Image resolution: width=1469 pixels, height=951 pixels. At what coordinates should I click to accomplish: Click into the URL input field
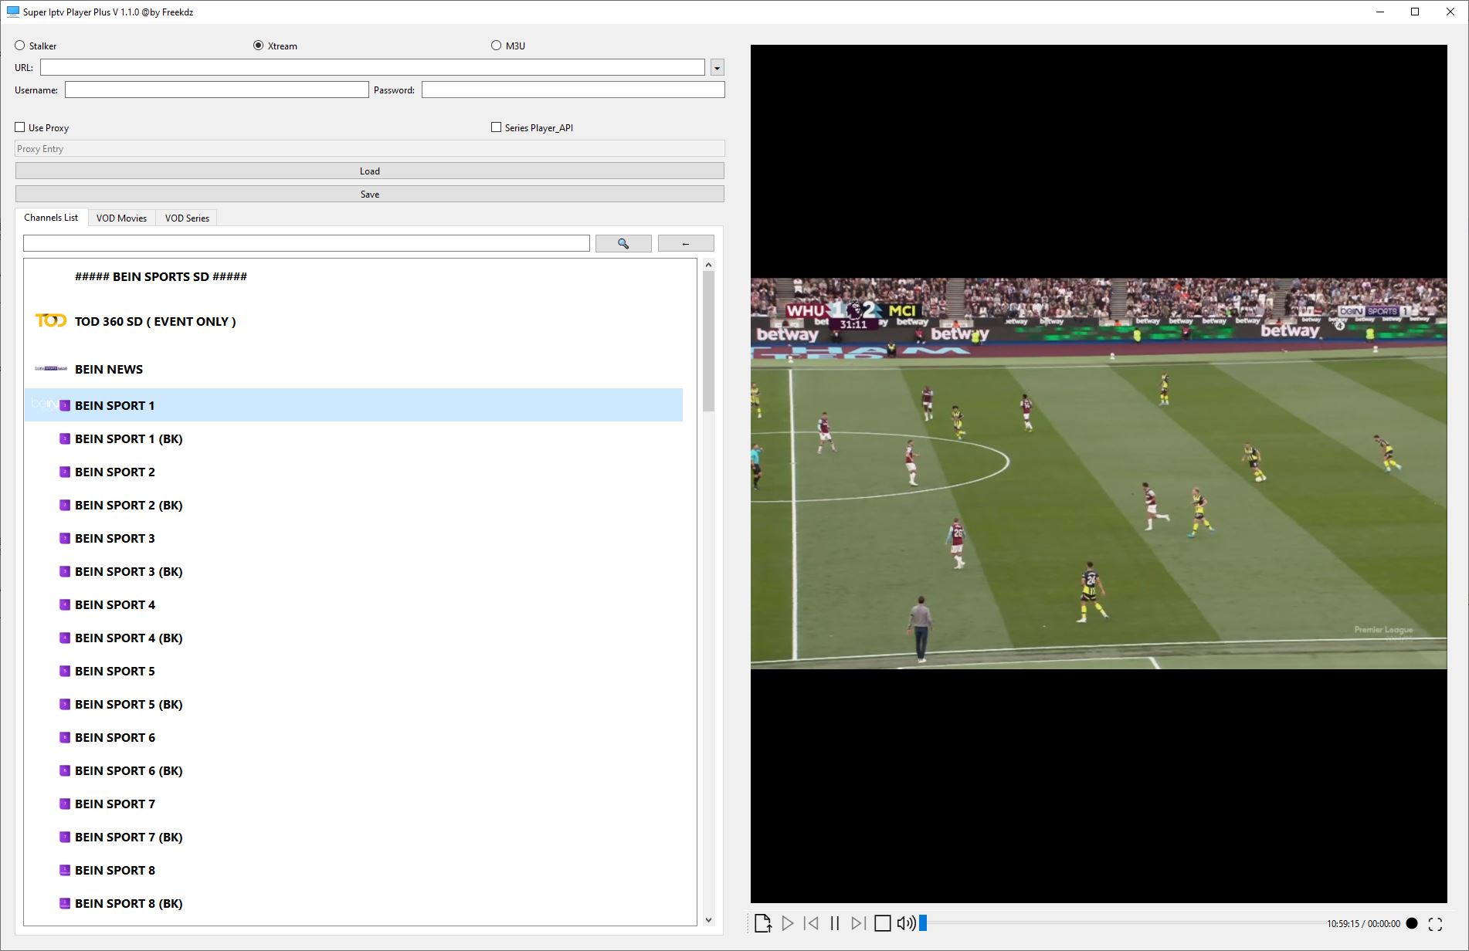[x=372, y=68]
